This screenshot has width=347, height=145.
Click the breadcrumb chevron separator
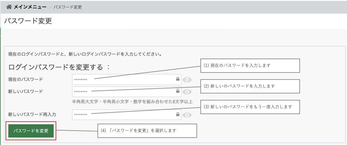point(50,7)
